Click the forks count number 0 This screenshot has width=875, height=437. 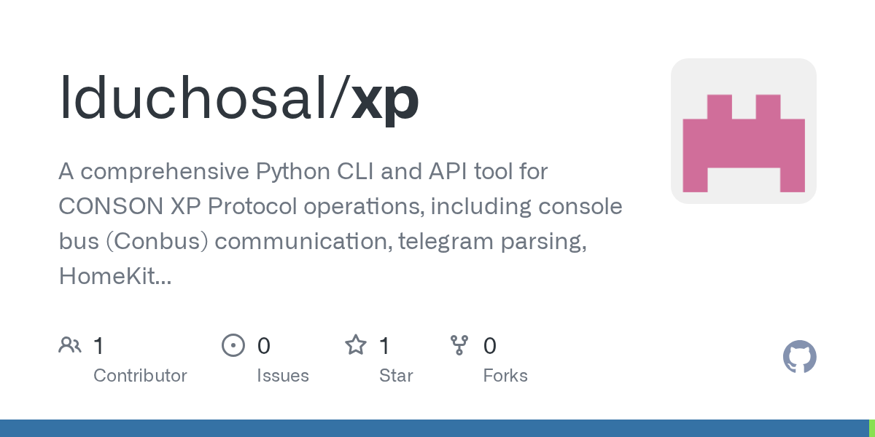tap(489, 346)
